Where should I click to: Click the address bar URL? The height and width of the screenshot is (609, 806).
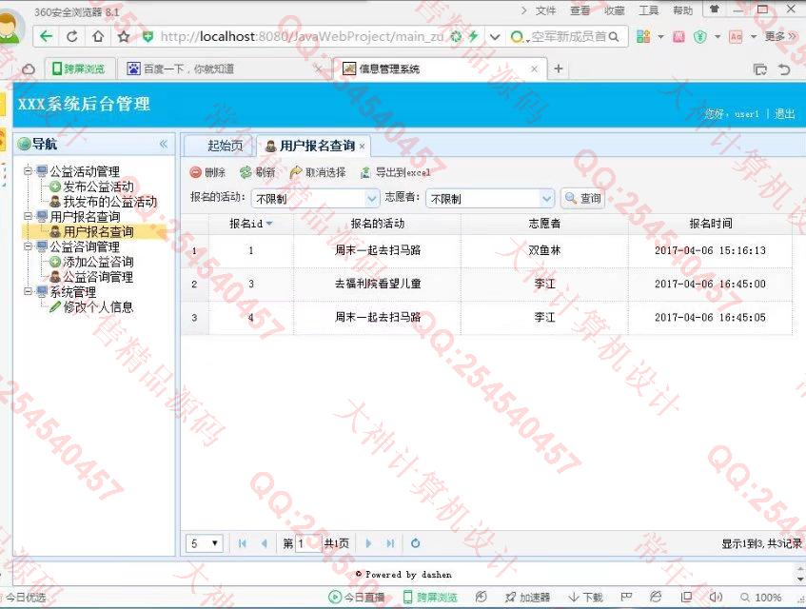coord(302,36)
